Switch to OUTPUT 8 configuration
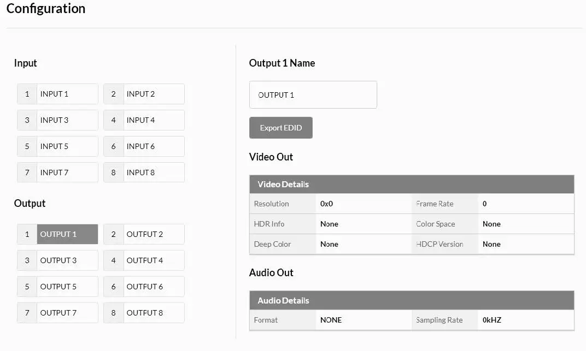The width and height of the screenshot is (586, 351). pos(144,313)
